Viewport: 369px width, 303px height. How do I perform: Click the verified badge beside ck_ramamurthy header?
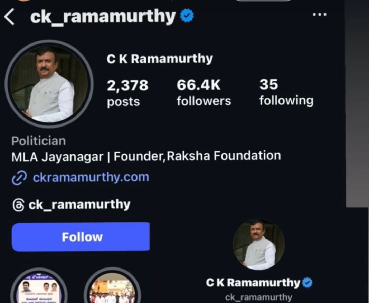(x=187, y=16)
